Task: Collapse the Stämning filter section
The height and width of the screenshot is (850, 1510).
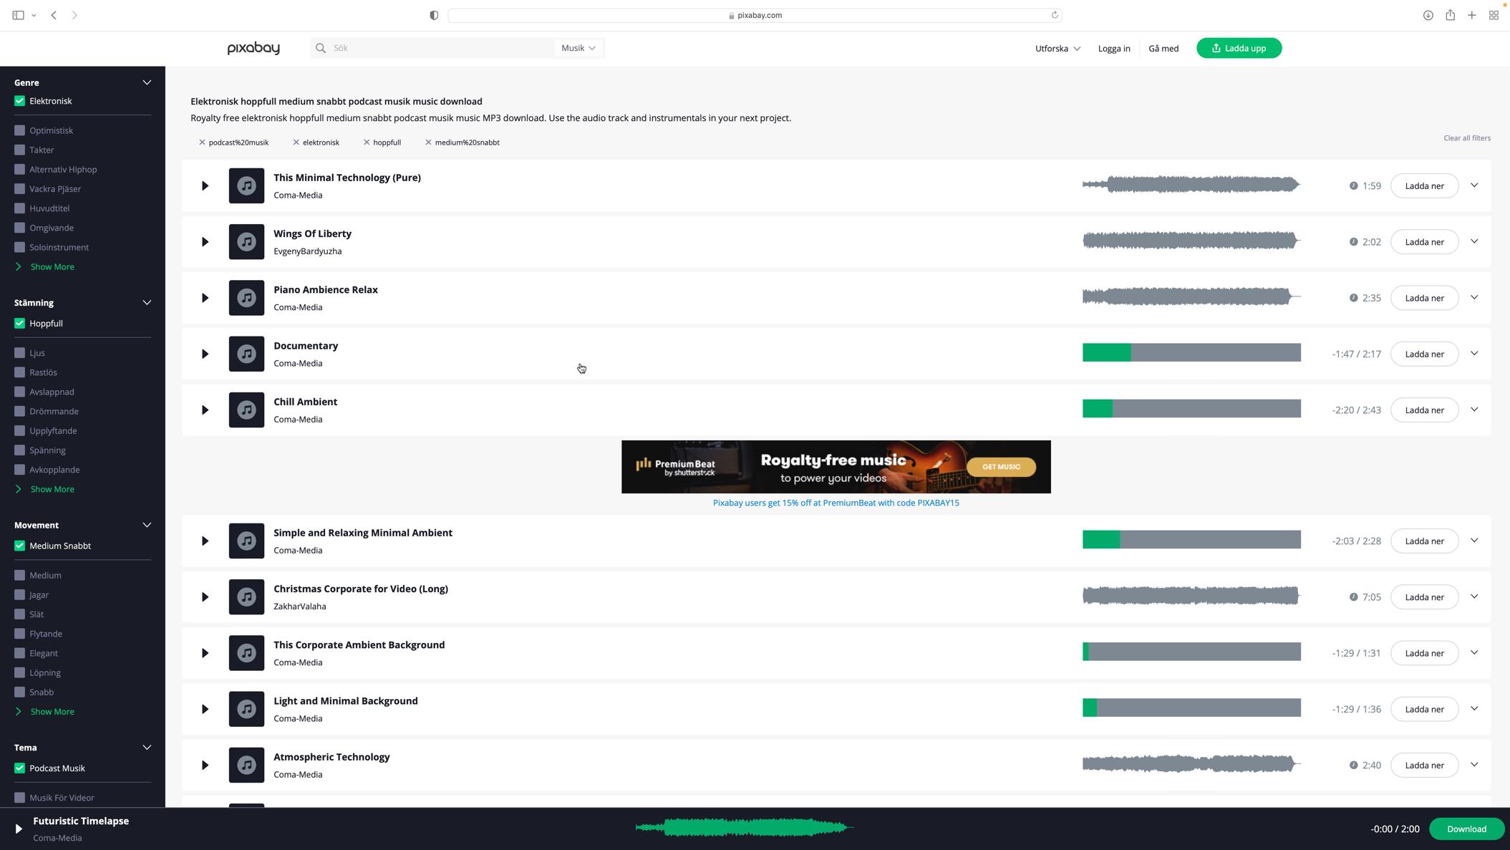Action: [147, 302]
